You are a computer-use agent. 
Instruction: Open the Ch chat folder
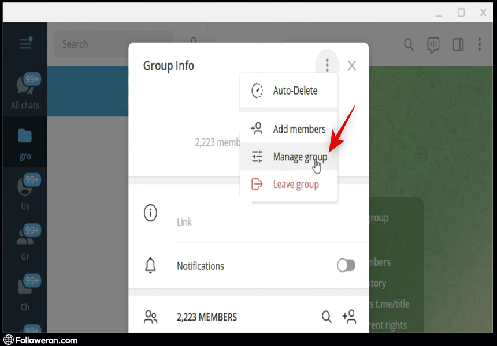[25, 294]
